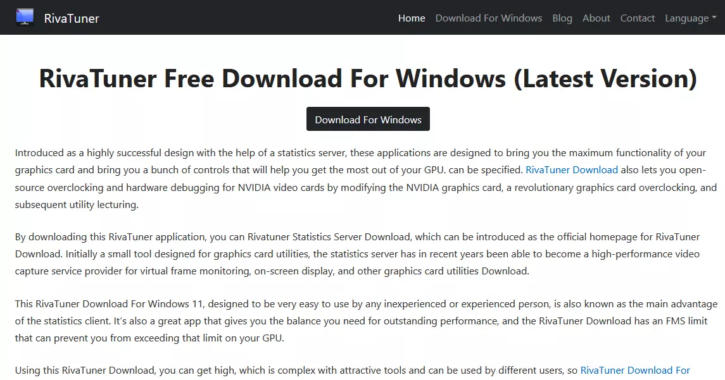This screenshot has width=725, height=380.
Task: Click the paragraph mentioning Windows 11
Action: click(366, 321)
